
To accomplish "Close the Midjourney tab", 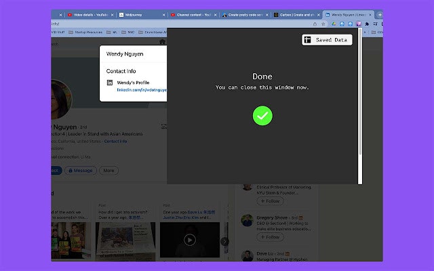I will click(163, 15).
